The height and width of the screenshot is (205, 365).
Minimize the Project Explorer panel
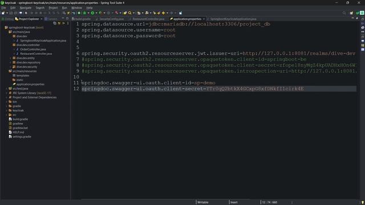63,18
